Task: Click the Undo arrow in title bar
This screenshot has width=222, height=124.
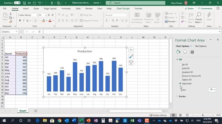Action: coord(40,3)
